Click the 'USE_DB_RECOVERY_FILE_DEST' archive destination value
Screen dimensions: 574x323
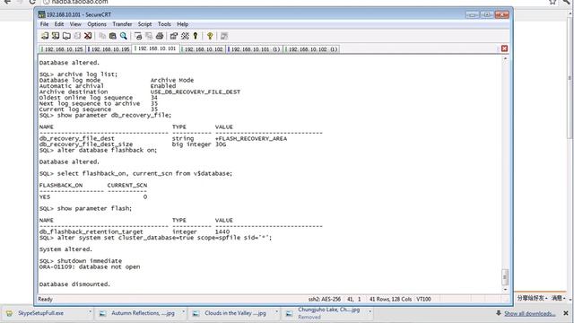(x=196, y=92)
